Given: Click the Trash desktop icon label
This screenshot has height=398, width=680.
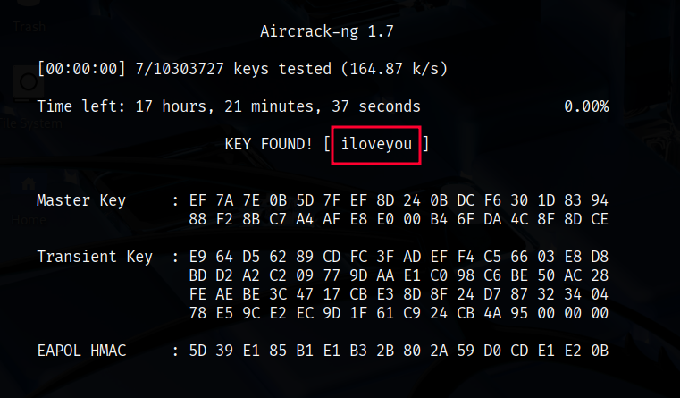Looking at the screenshot, I should pyautogui.click(x=29, y=27).
